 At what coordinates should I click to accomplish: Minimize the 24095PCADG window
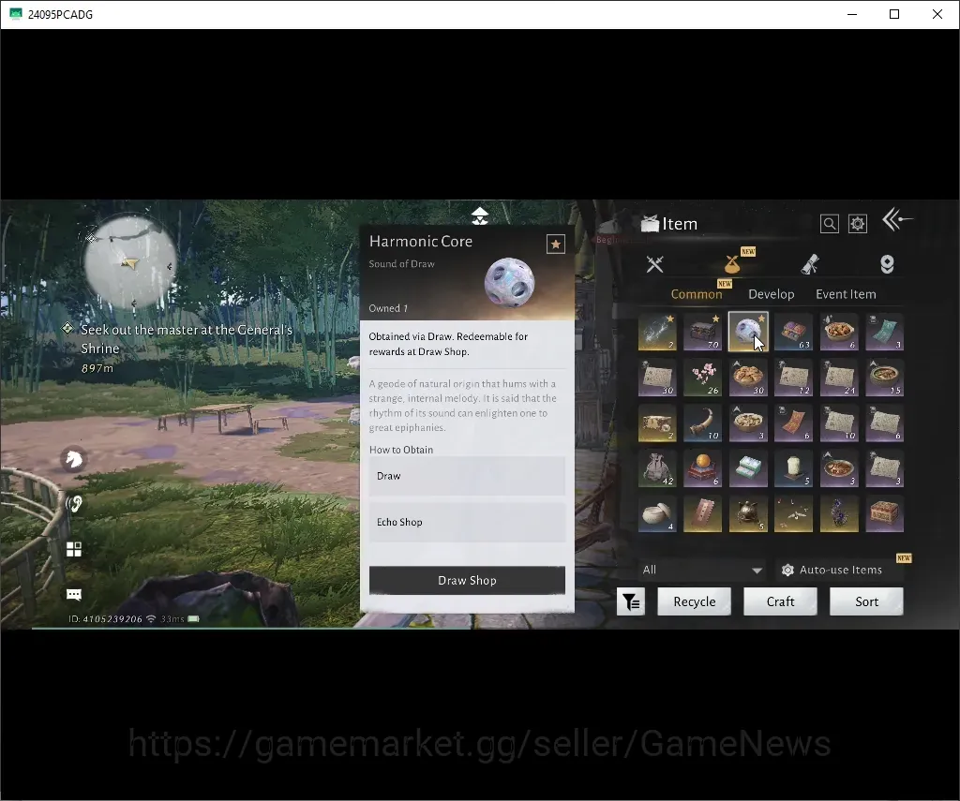tap(851, 14)
